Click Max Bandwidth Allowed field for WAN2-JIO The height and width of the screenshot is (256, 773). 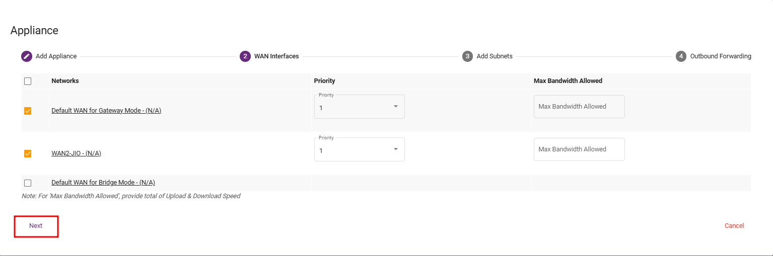point(579,149)
